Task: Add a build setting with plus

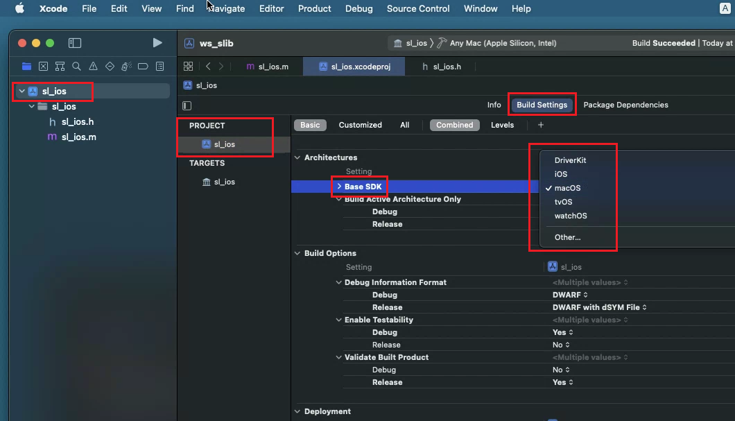Action: (540, 125)
